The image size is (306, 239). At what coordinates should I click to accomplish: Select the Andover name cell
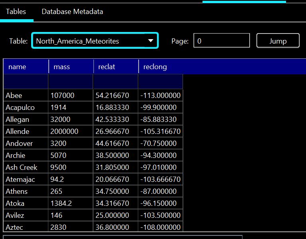click(x=26, y=143)
